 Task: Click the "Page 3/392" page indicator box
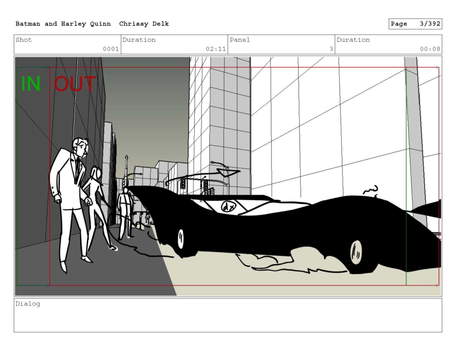(x=415, y=24)
